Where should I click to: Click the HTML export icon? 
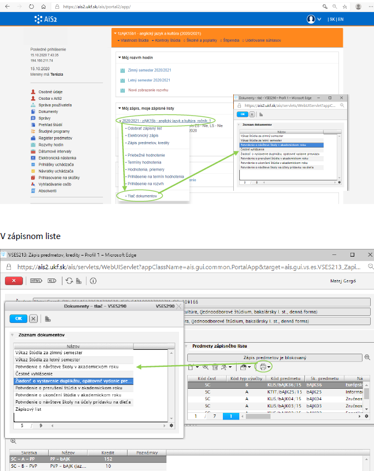tap(37, 280)
